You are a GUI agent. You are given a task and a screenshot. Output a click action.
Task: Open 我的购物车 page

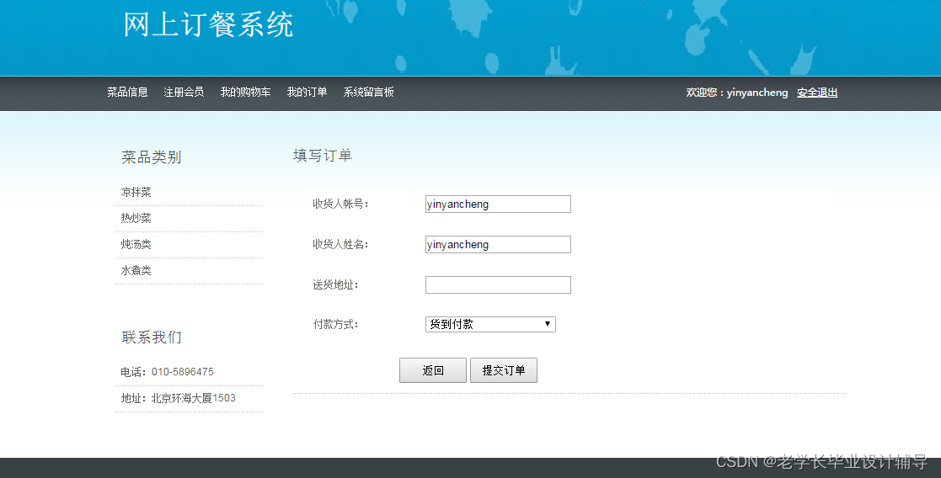tap(245, 92)
